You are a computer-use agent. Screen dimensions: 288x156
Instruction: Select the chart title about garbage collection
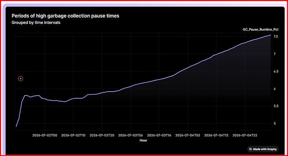(x=66, y=16)
